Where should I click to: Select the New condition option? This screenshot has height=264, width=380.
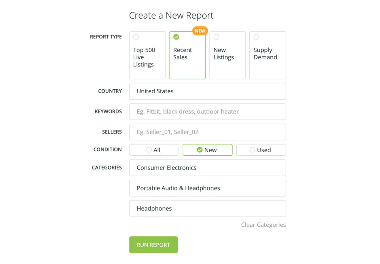[x=207, y=150]
